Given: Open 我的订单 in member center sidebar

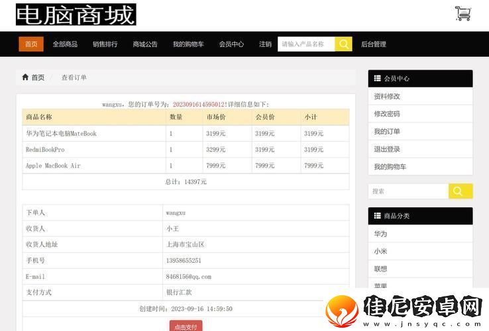Looking at the screenshot, I should point(420,131).
